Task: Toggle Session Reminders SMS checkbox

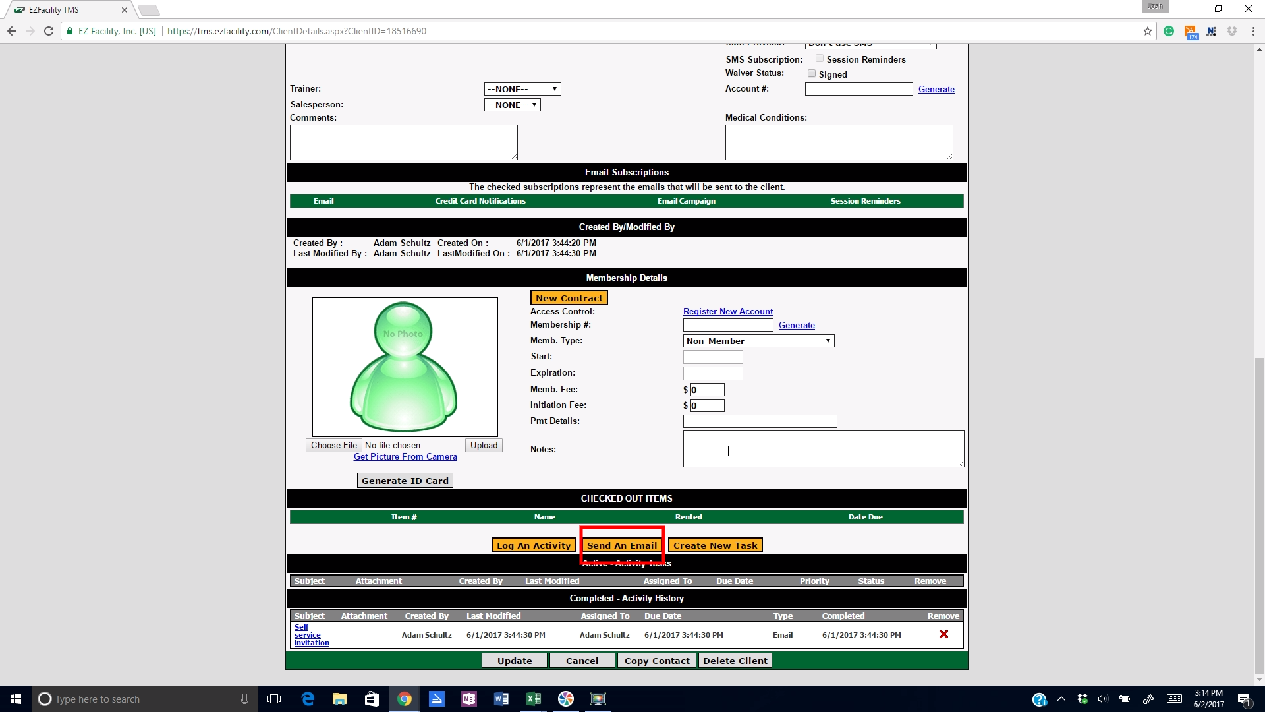Action: 820,59
